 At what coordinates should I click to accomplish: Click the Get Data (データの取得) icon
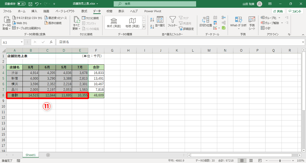click(x=6, y=23)
